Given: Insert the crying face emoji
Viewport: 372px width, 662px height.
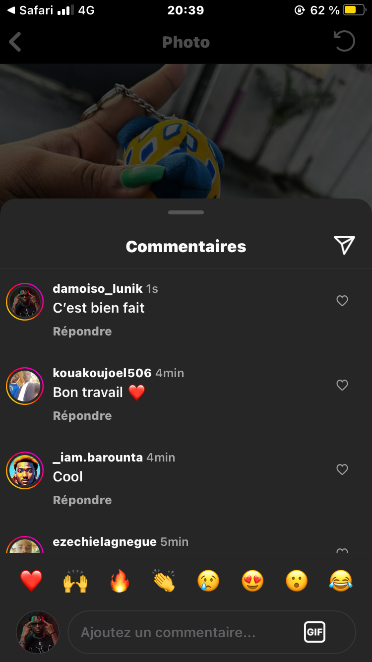Looking at the screenshot, I should click(208, 581).
